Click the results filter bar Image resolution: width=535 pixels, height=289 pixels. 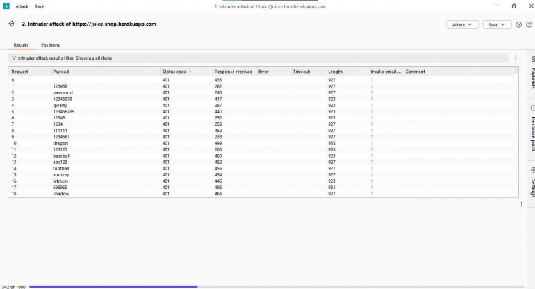tap(258, 58)
